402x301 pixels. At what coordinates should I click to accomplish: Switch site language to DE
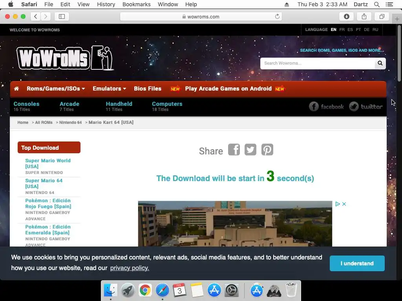pyautogui.click(x=367, y=29)
